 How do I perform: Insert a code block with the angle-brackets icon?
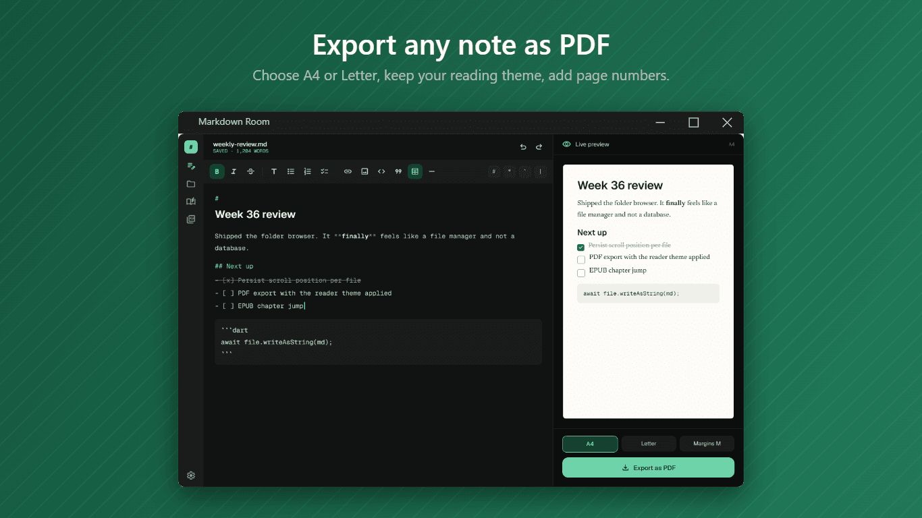coord(381,171)
